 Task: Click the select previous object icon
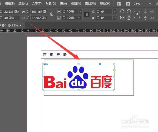(x=152, y=11)
